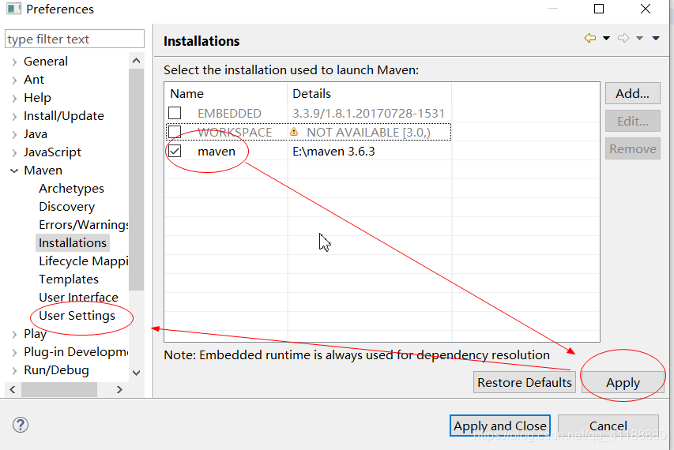This screenshot has width=674, height=450.
Task: Open Lifecycle Mappings page
Action: point(84,261)
